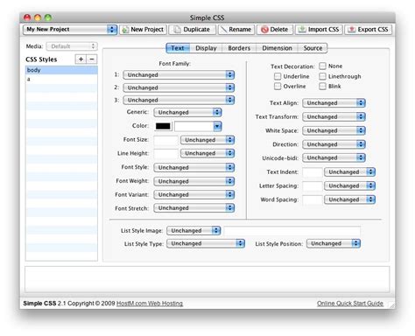Viewport: 415px width, 336px height.
Task: Click the Letter Spacing value field
Action: point(313,185)
